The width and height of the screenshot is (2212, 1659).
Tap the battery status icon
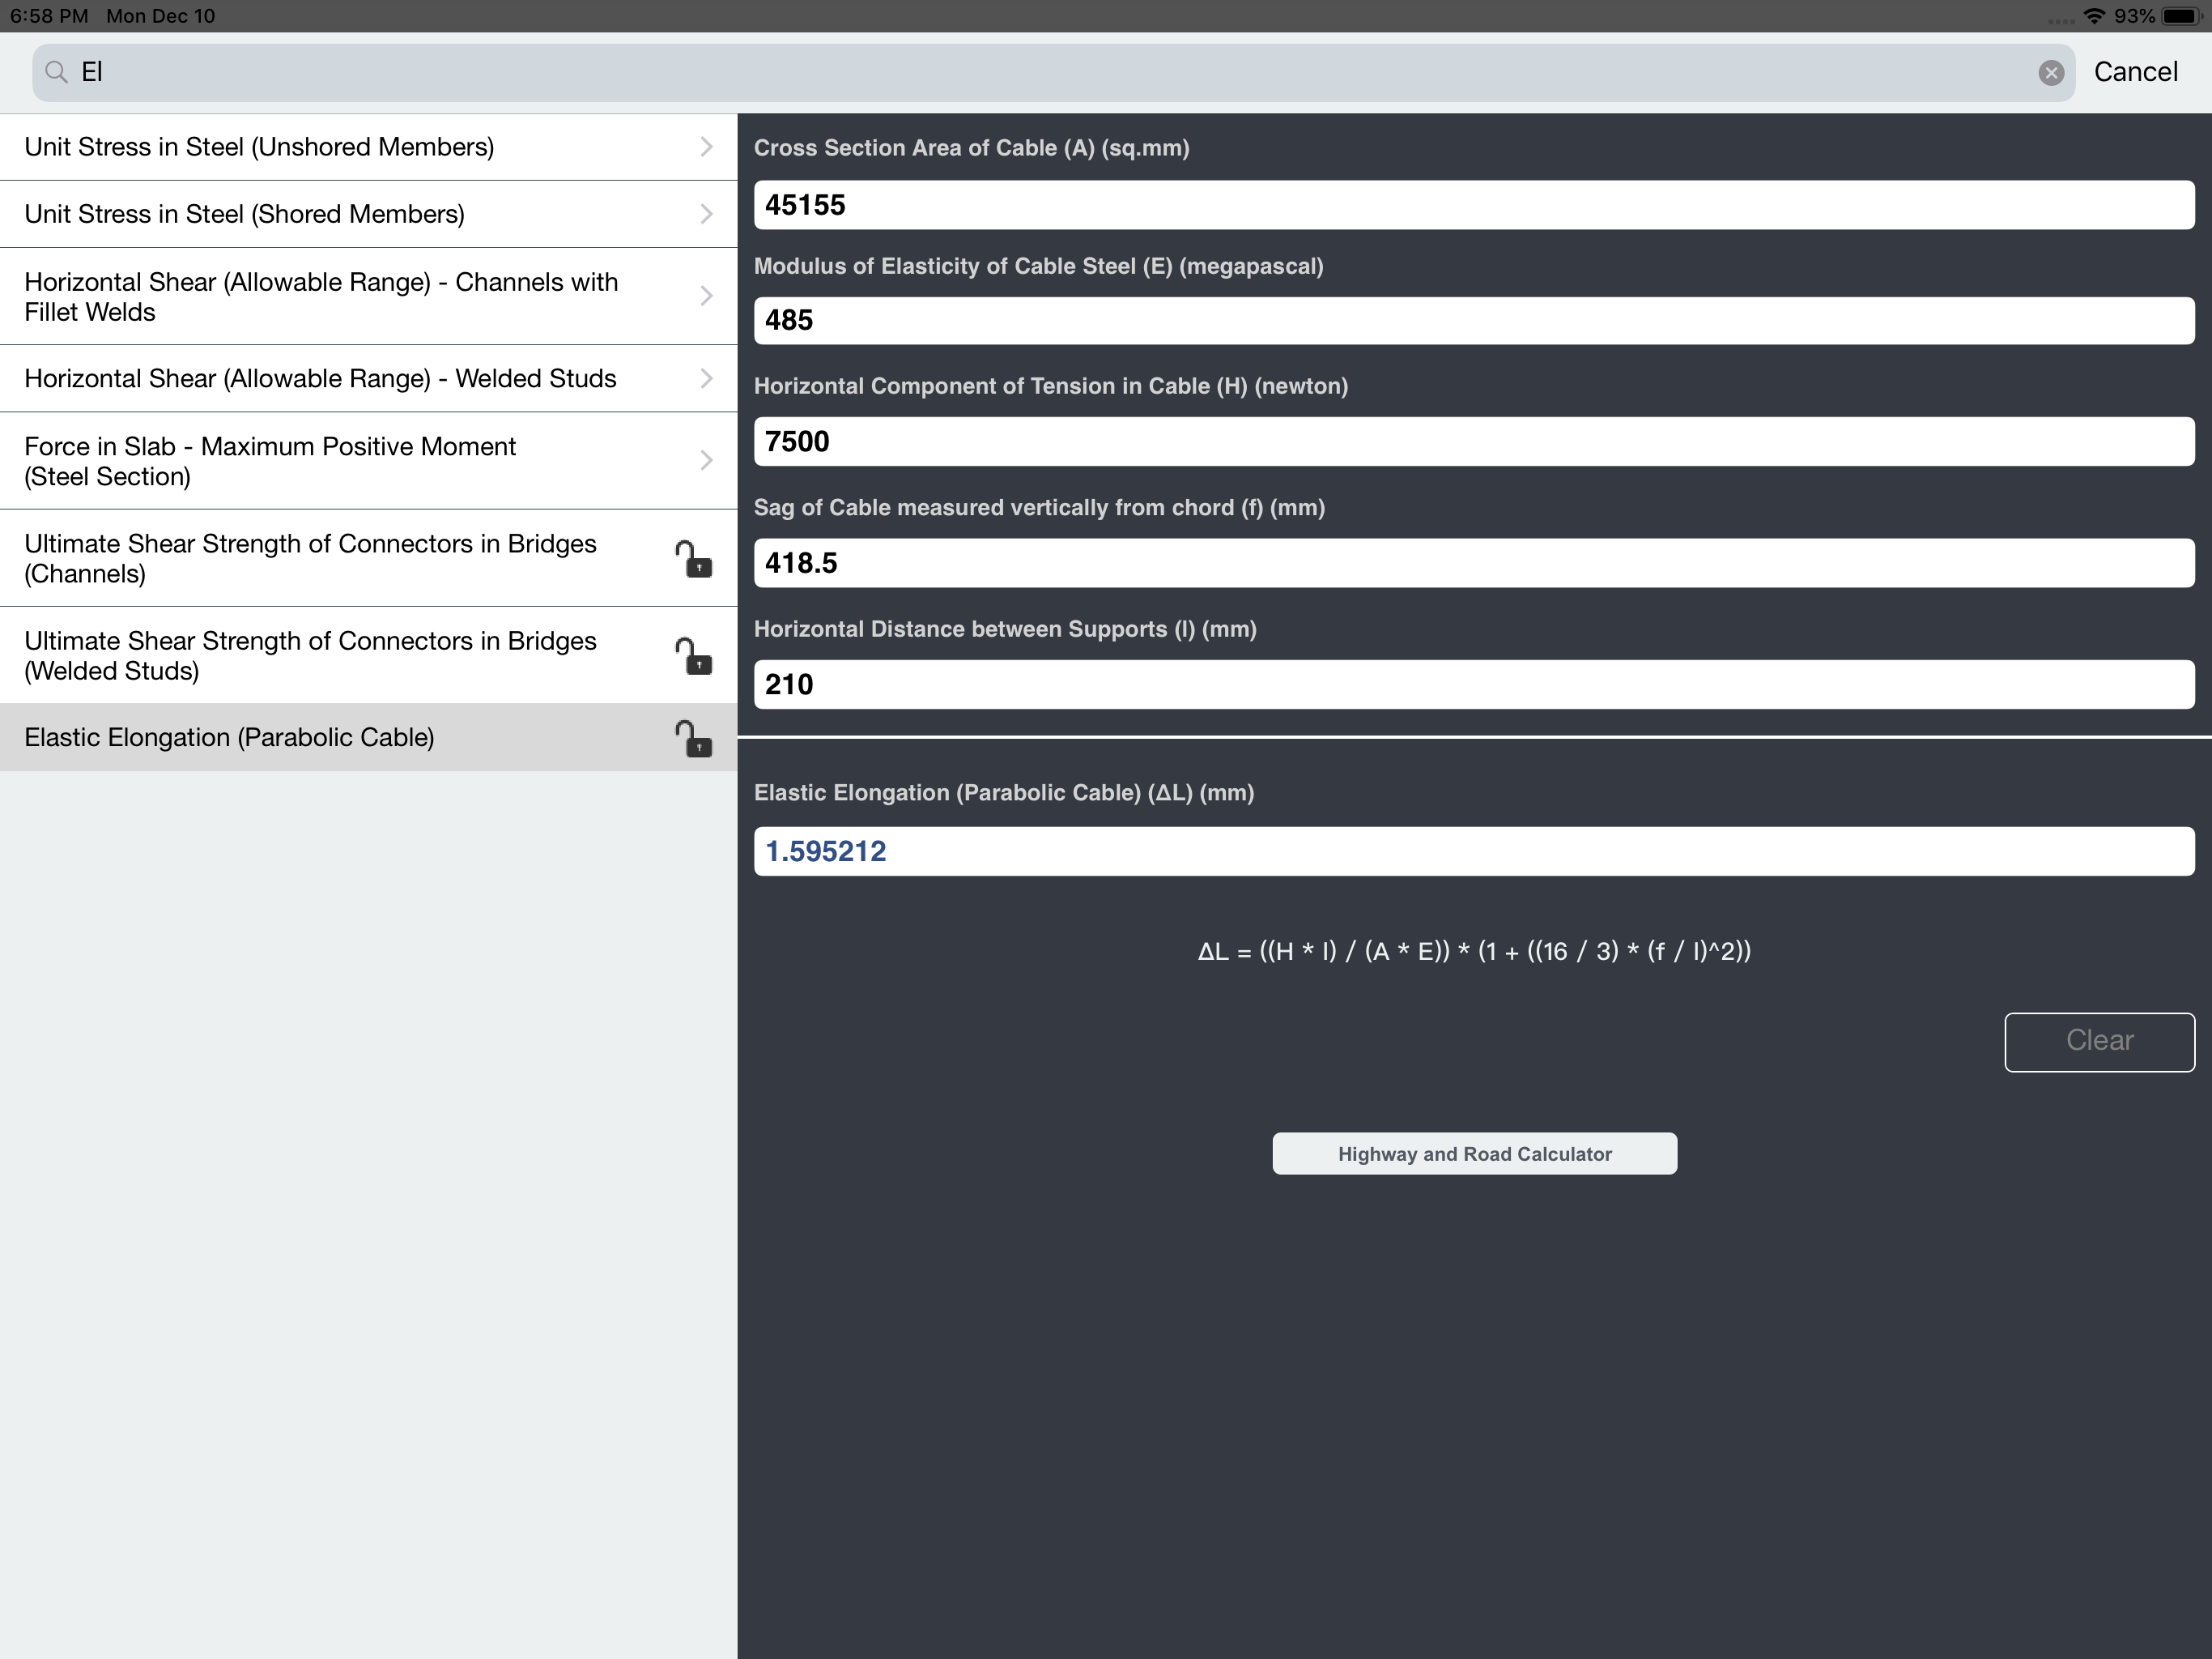2181,16
